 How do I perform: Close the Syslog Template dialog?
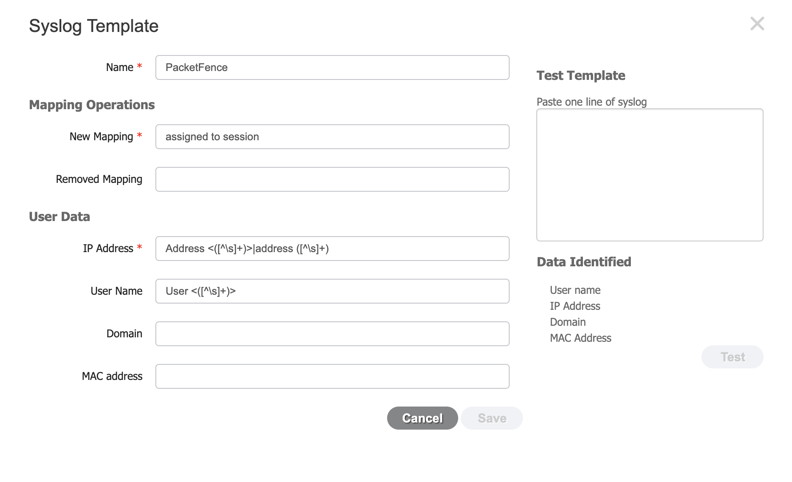(757, 24)
